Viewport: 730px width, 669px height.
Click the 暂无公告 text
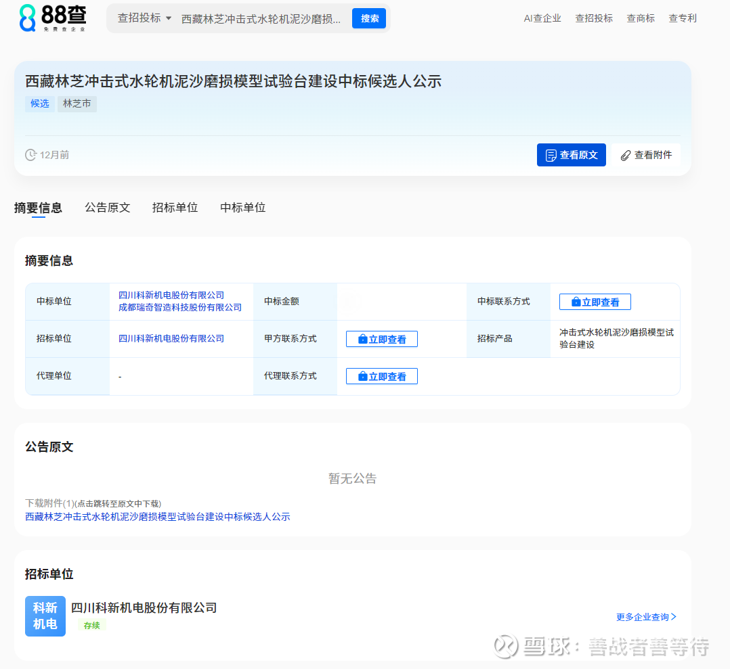352,478
